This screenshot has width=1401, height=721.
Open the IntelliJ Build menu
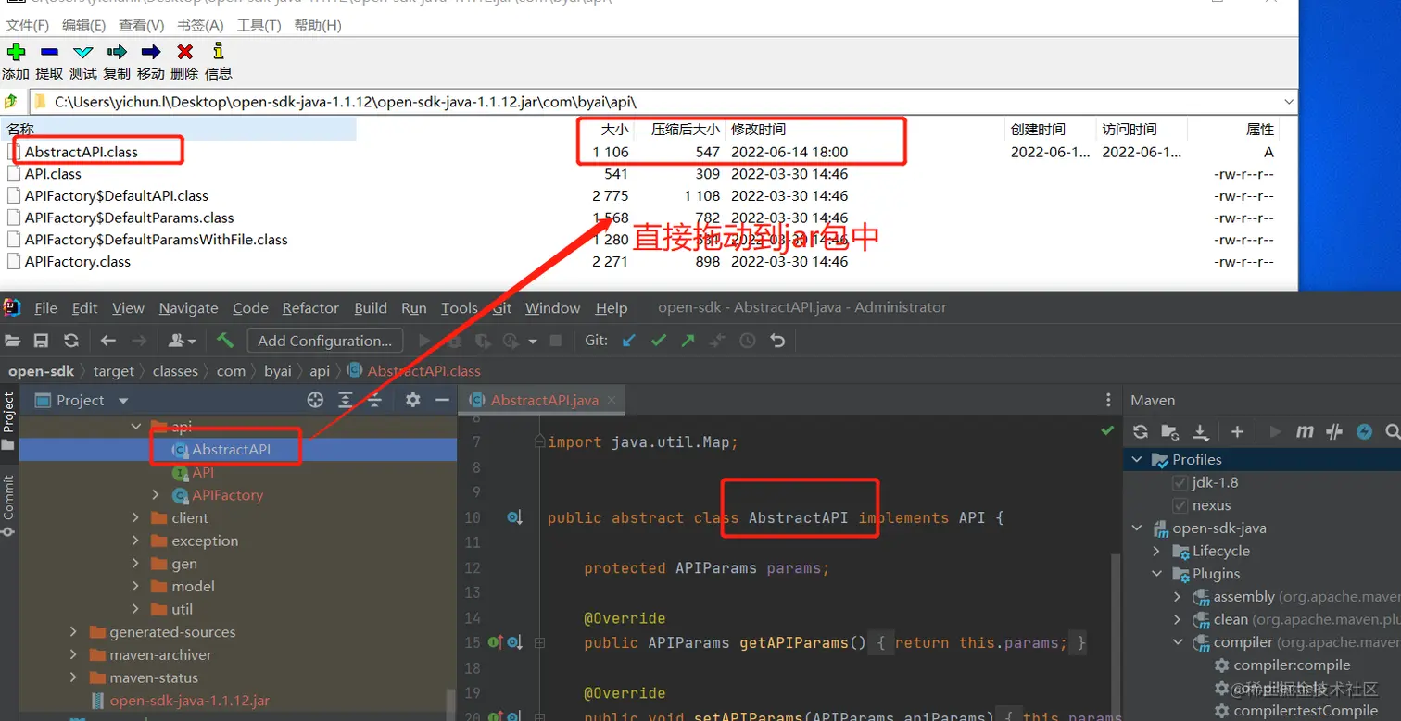pyautogui.click(x=371, y=308)
